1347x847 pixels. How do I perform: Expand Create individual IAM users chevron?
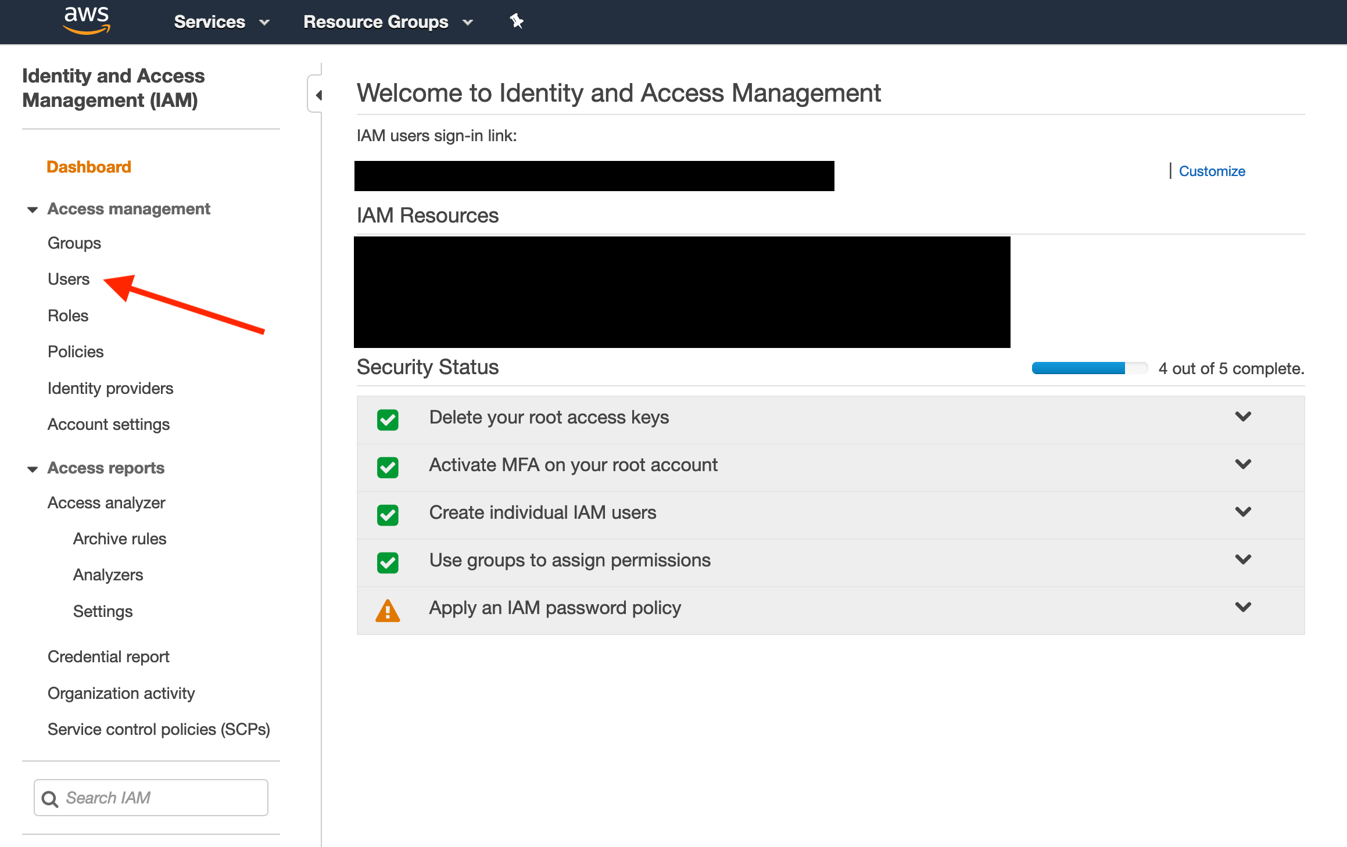pyautogui.click(x=1243, y=512)
